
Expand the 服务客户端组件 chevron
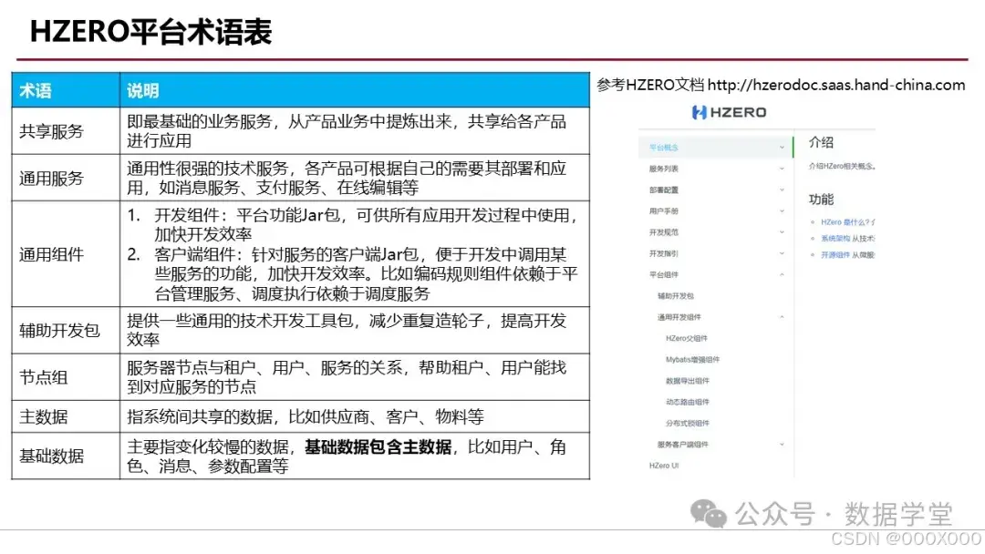click(x=783, y=445)
